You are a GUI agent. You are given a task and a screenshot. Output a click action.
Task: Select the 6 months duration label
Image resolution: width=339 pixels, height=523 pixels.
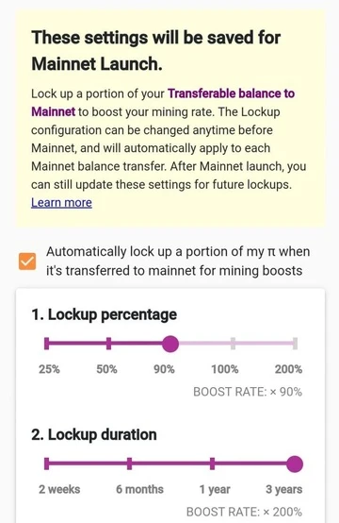point(139,489)
